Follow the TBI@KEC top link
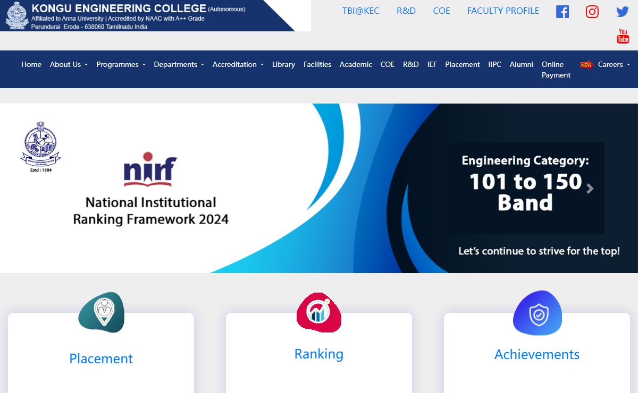This screenshot has width=638, height=393. (361, 11)
